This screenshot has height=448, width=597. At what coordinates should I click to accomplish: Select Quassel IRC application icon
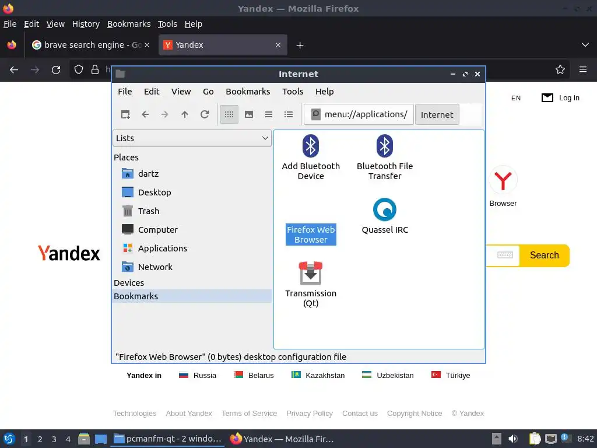[385, 209]
